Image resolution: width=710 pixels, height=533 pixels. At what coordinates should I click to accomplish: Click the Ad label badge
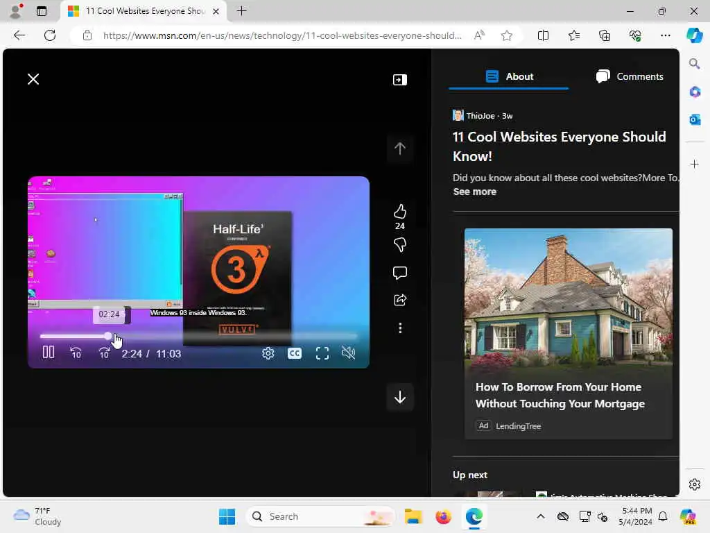point(483,425)
